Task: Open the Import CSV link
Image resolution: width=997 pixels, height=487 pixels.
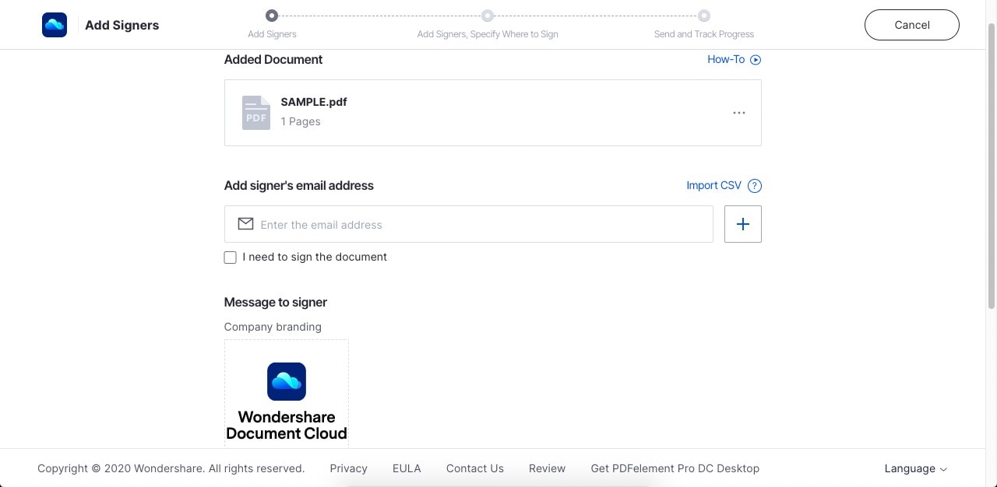Action: [713, 186]
